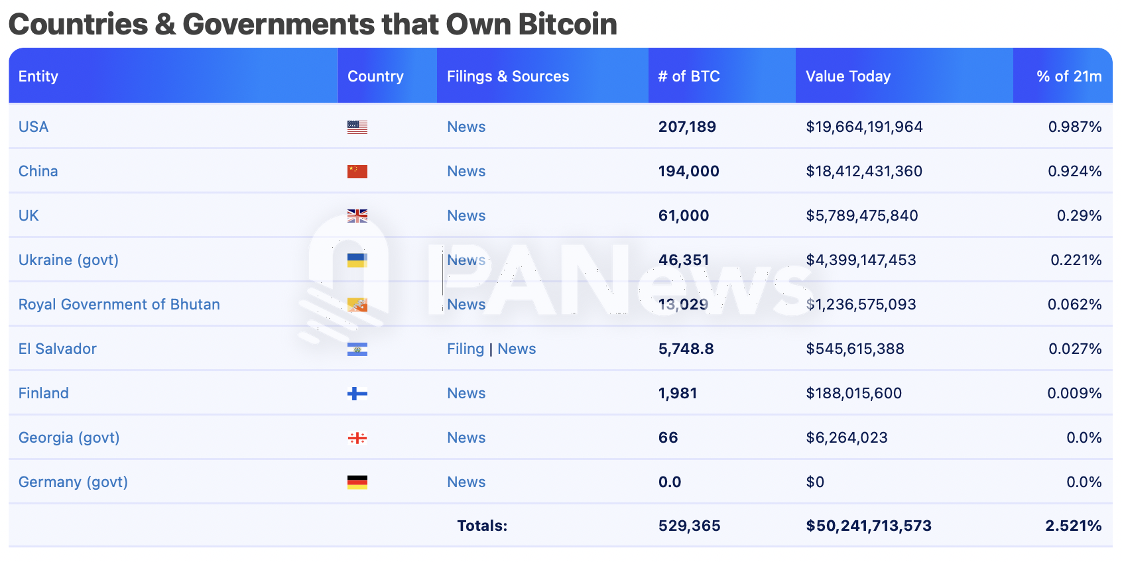Image resolution: width=1122 pixels, height=562 pixels.
Task: Select the UK flag icon
Action: pyautogui.click(x=357, y=215)
